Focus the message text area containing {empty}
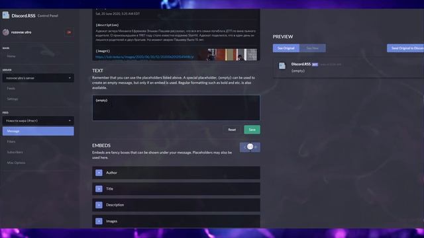This screenshot has width=424, height=238. pyautogui.click(x=176, y=108)
